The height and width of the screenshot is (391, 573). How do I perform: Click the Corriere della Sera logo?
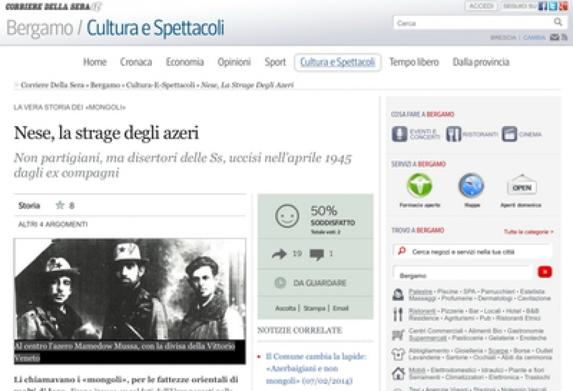pyautogui.click(x=53, y=7)
